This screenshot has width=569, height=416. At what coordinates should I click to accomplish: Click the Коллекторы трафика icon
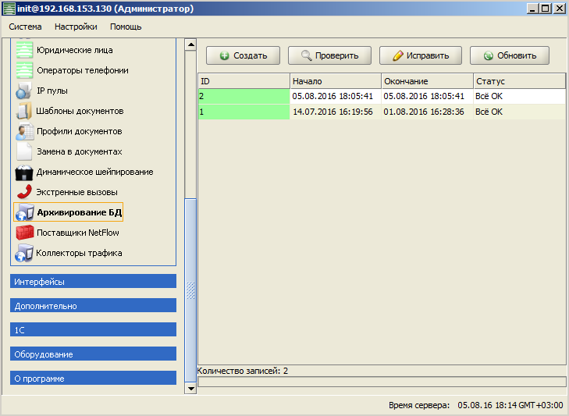click(24, 253)
